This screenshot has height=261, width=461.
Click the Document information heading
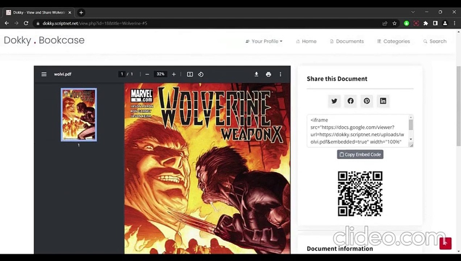pos(340,249)
